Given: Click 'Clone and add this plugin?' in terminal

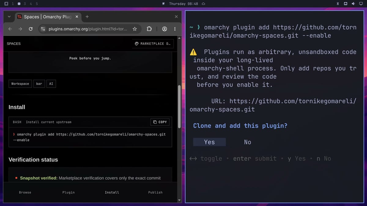Looking at the screenshot, I should 240,126.
